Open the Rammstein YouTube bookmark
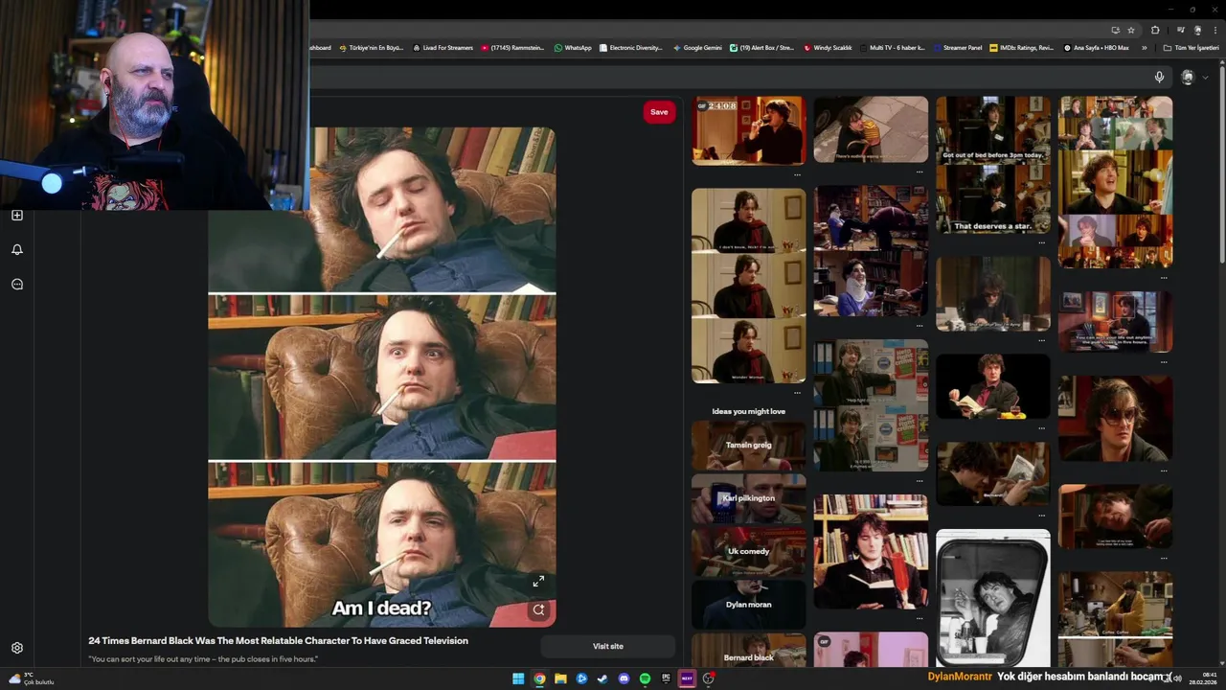The height and width of the screenshot is (690, 1226). (x=512, y=48)
